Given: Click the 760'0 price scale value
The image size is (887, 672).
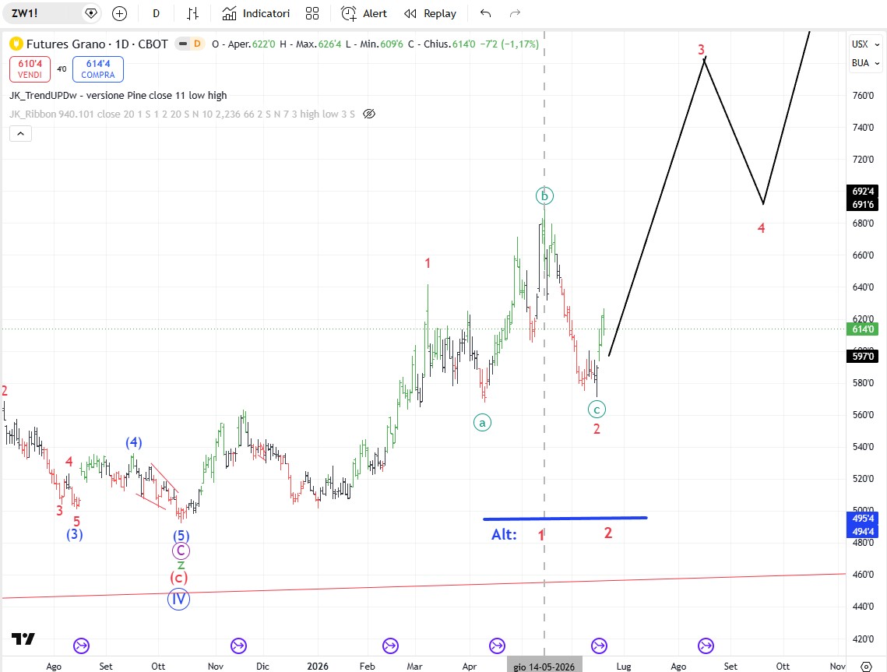Looking at the screenshot, I should click(x=863, y=96).
